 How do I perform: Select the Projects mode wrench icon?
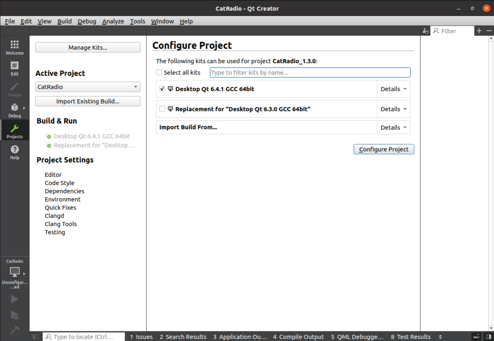14,131
